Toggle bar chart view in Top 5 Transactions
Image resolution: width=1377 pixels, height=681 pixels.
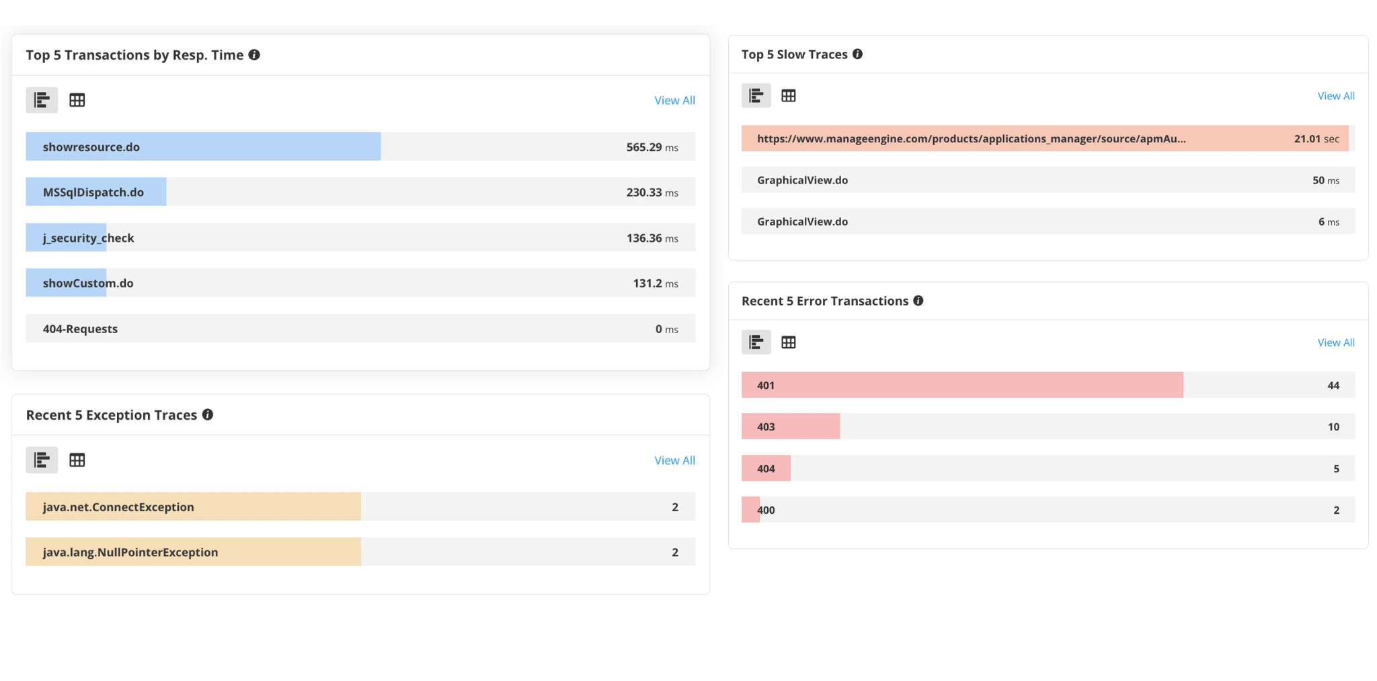click(x=42, y=99)
